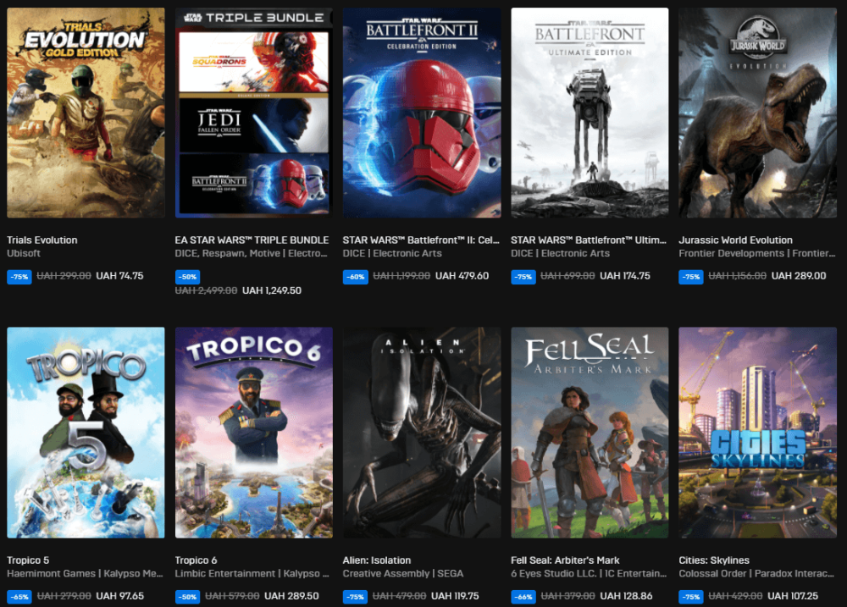Click the Tropico 5 title link
This screenshot has width=847, height=607.
click(28, 560)
